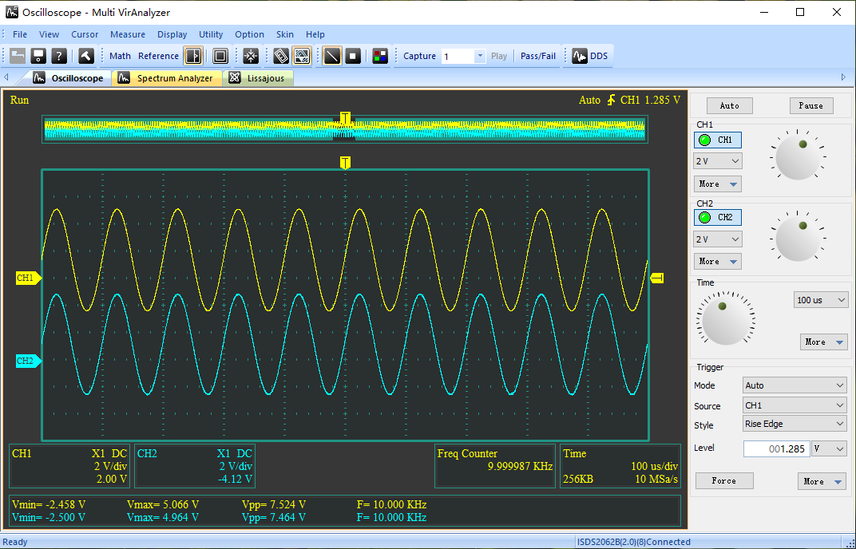
Task: Click the CH1 vertical scale knob
Action: coord(798,158)
